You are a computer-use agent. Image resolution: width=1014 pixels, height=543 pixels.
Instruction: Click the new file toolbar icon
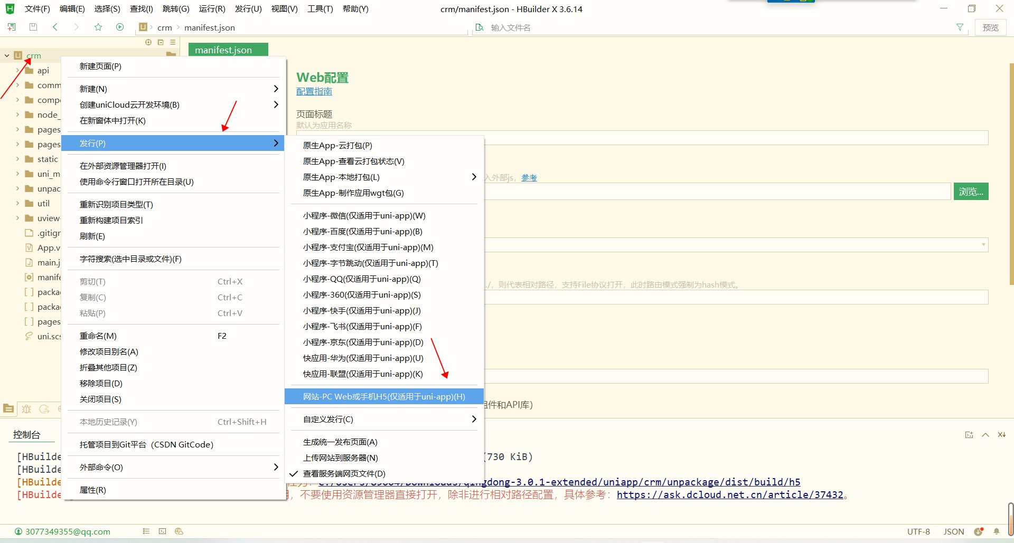click(12, 27)
